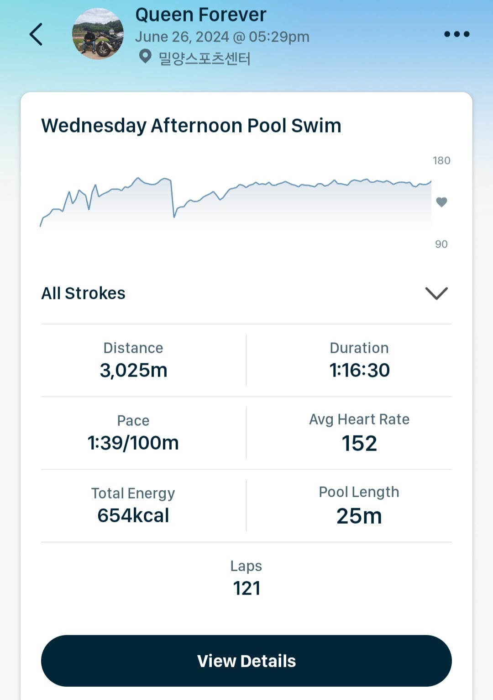The height and width of the screenshot is (700, 493).
Task: Tap the 밀양스포츠센터 location name
Action: [x=205, y=58]
